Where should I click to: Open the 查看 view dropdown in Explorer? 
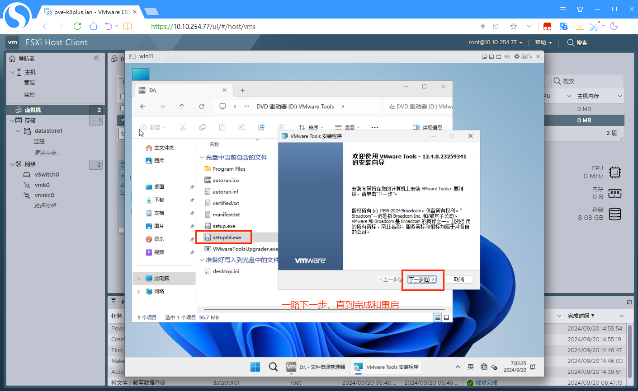pyautogui.click(x=347, y=127)
